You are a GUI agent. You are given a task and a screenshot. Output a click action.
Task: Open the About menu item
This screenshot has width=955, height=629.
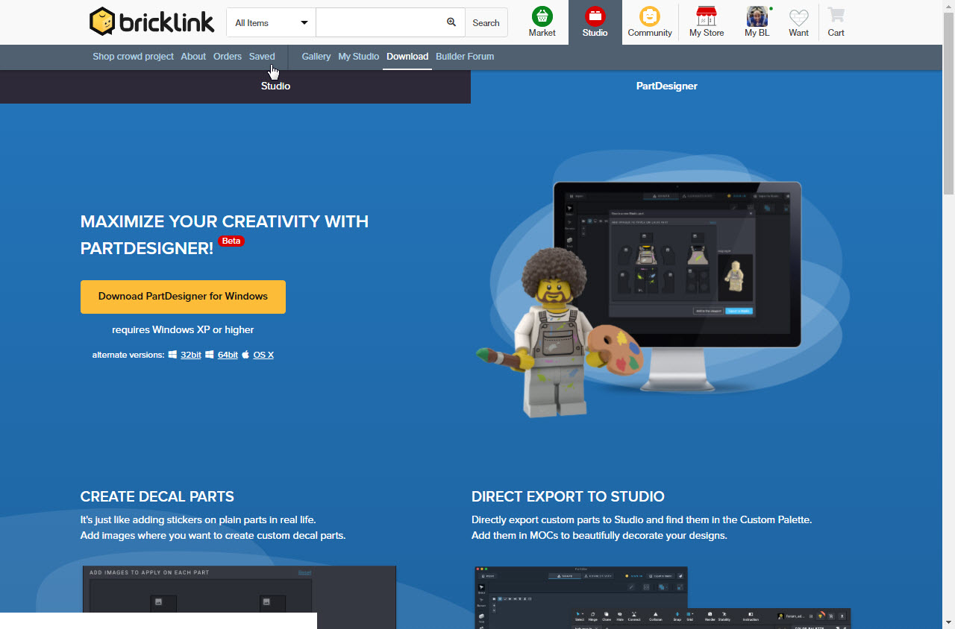coord(193,57)
